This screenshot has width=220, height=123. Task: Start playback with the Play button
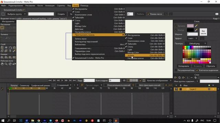62,81
